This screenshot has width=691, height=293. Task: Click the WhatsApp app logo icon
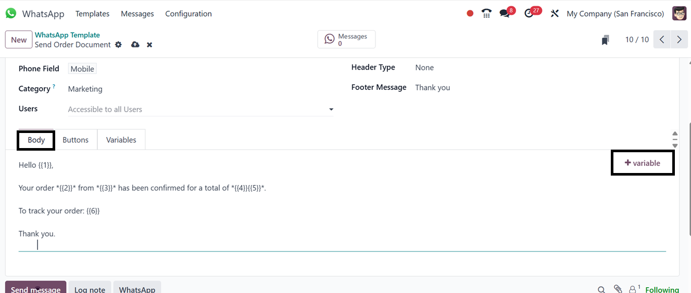click(11, 14)
